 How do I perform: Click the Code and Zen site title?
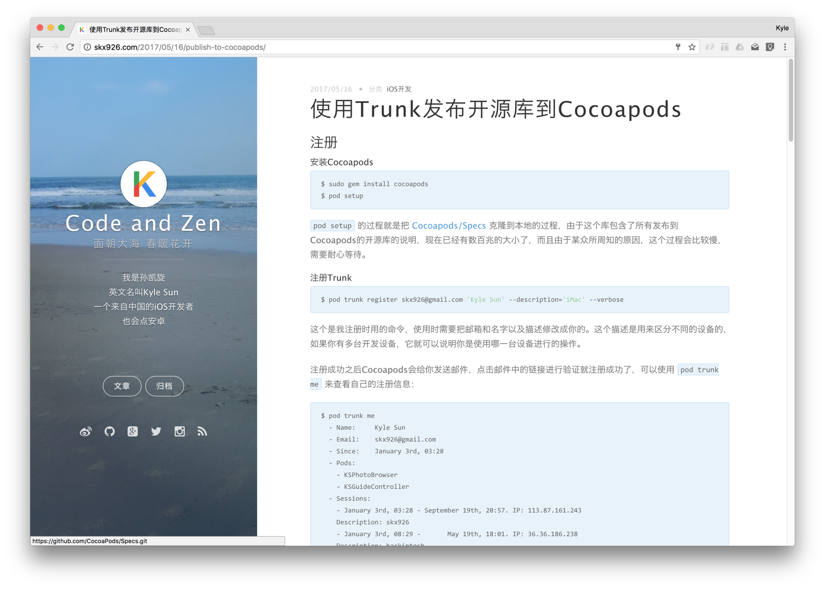(x=144, y=223)
